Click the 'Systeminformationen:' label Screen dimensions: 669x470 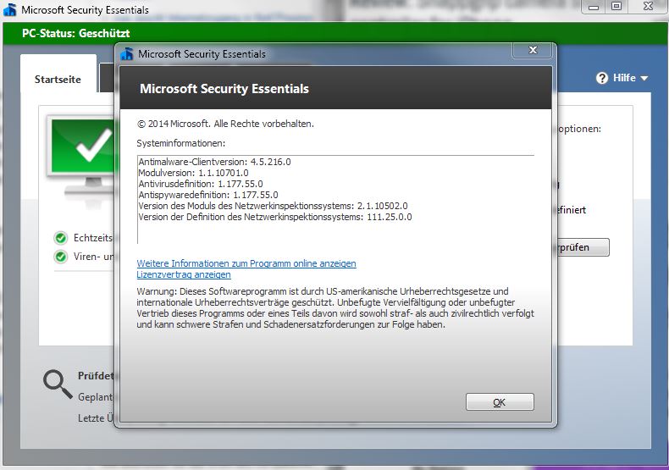click(x=181, y=143)
